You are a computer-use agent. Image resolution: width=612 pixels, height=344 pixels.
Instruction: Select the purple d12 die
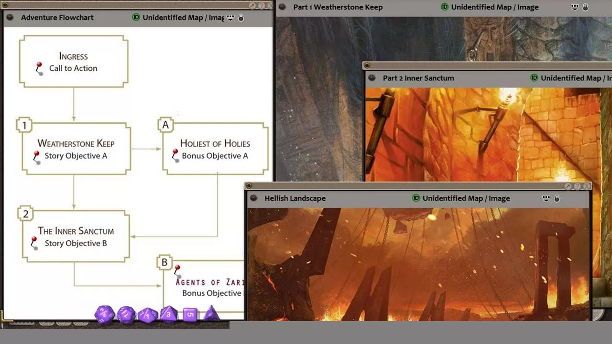click(126, 314)
